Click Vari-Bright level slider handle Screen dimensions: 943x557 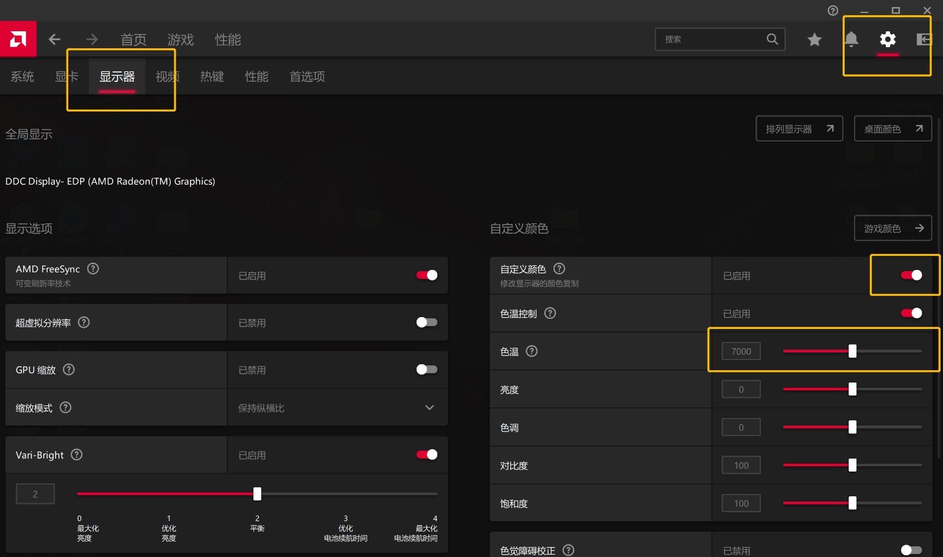click(x=257, y=494)
